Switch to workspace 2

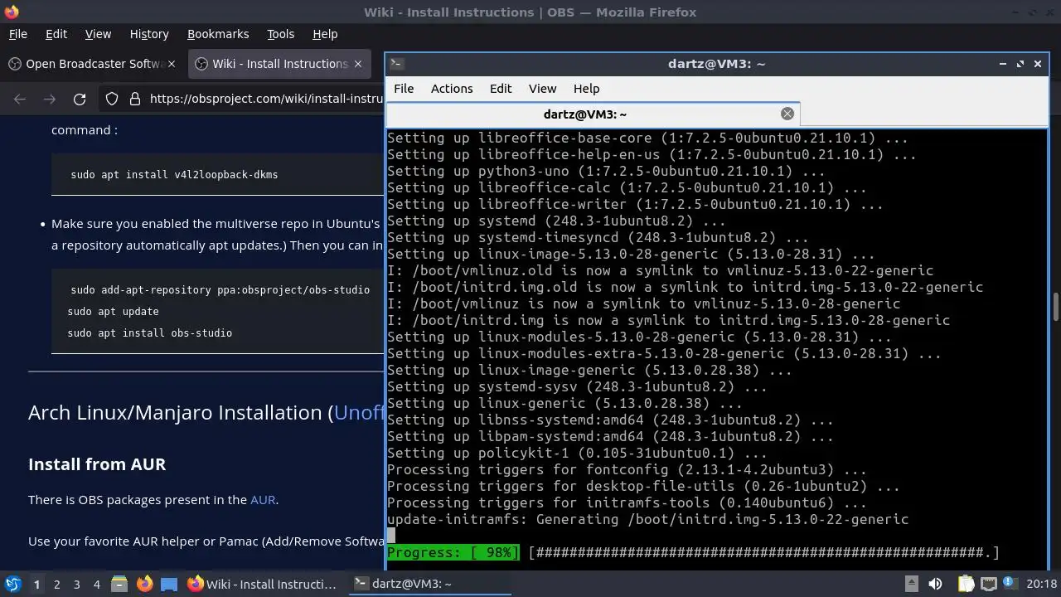56,584
